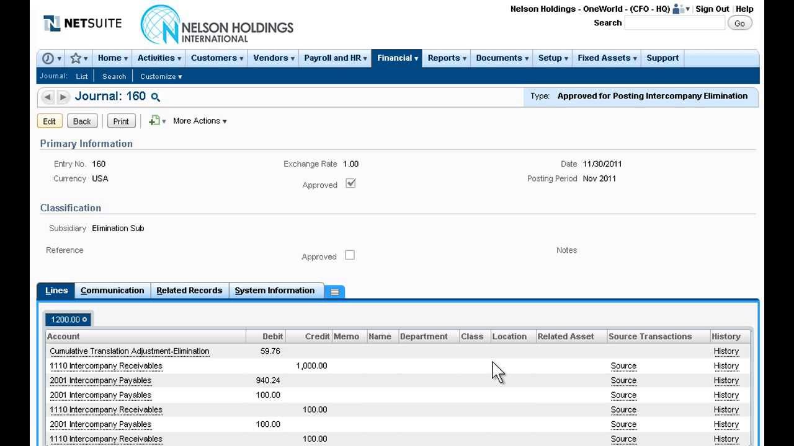
Task: Open the Customize dropdown
Action: tap(161, 76)
